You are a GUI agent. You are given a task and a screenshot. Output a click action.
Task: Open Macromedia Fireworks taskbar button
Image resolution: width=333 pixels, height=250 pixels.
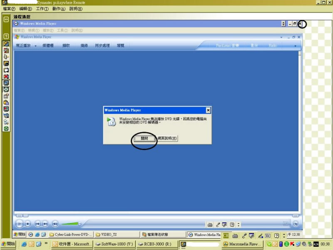(x=243, y=244)
